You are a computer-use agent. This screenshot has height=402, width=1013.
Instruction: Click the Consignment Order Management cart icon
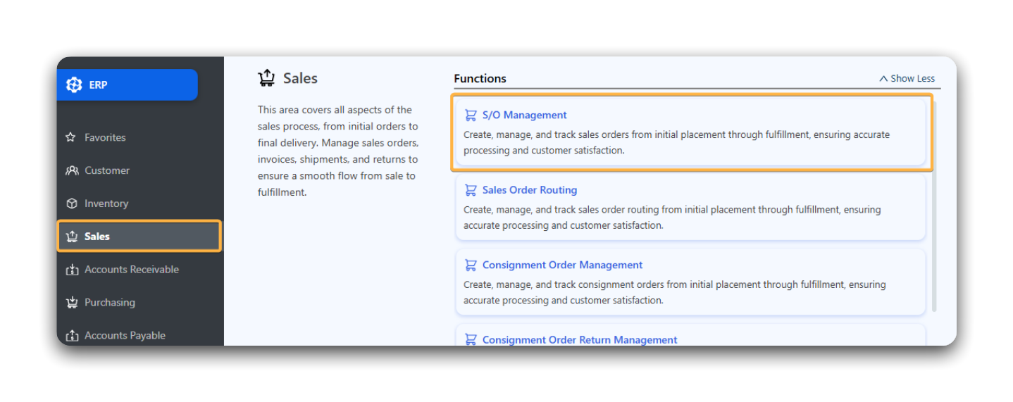coord(471,265)
